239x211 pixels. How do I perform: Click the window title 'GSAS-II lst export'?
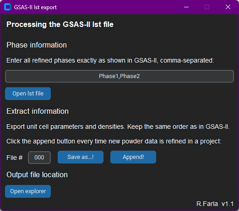coord(35,7)
